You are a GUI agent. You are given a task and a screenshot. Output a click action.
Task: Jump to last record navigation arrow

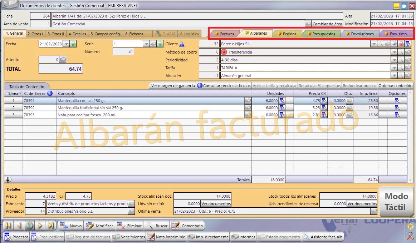[x=51, y=226]
